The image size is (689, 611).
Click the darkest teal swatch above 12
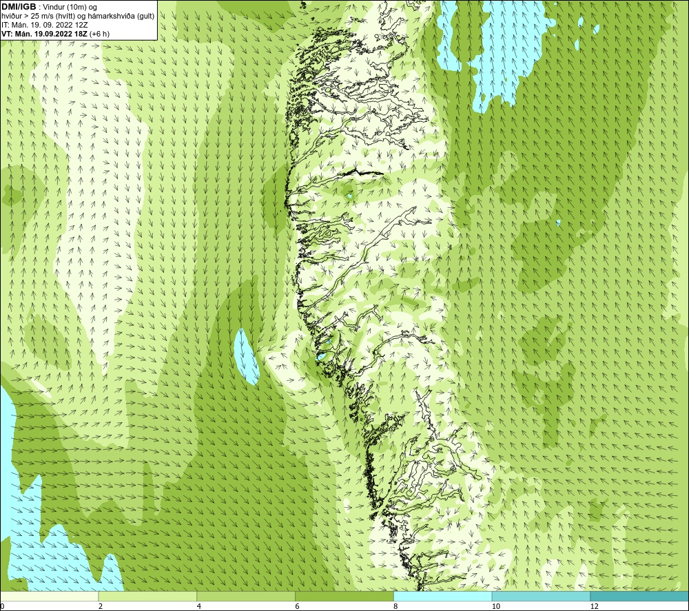click(x=640, y=596)
